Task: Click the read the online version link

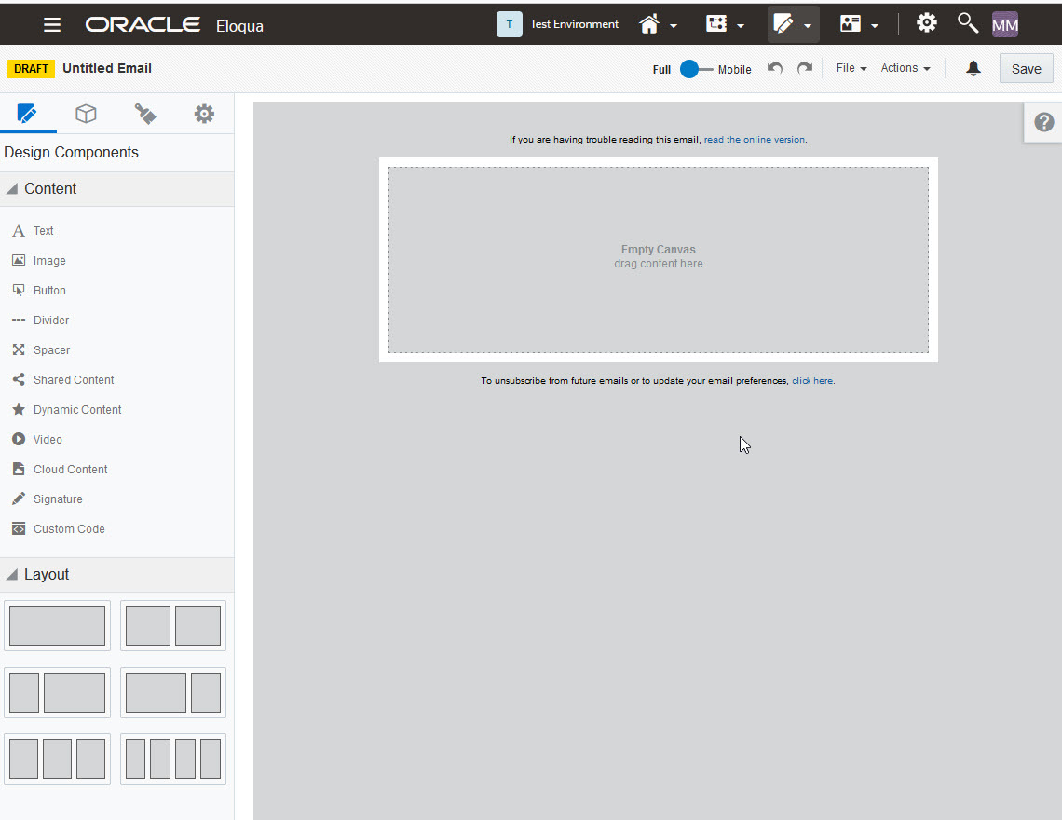Action: coord(755,140)
